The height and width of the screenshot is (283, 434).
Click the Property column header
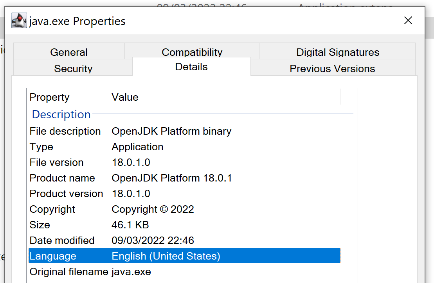click(x=49, y=97)
